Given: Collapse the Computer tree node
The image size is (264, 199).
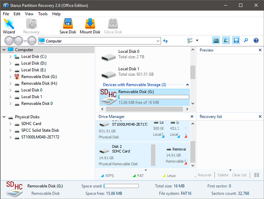Looking at the screenshot, I should pyautogui.click(x=4, y=50).
